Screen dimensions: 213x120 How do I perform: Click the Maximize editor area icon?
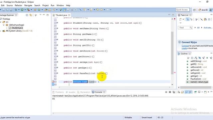tap(173, 15)
